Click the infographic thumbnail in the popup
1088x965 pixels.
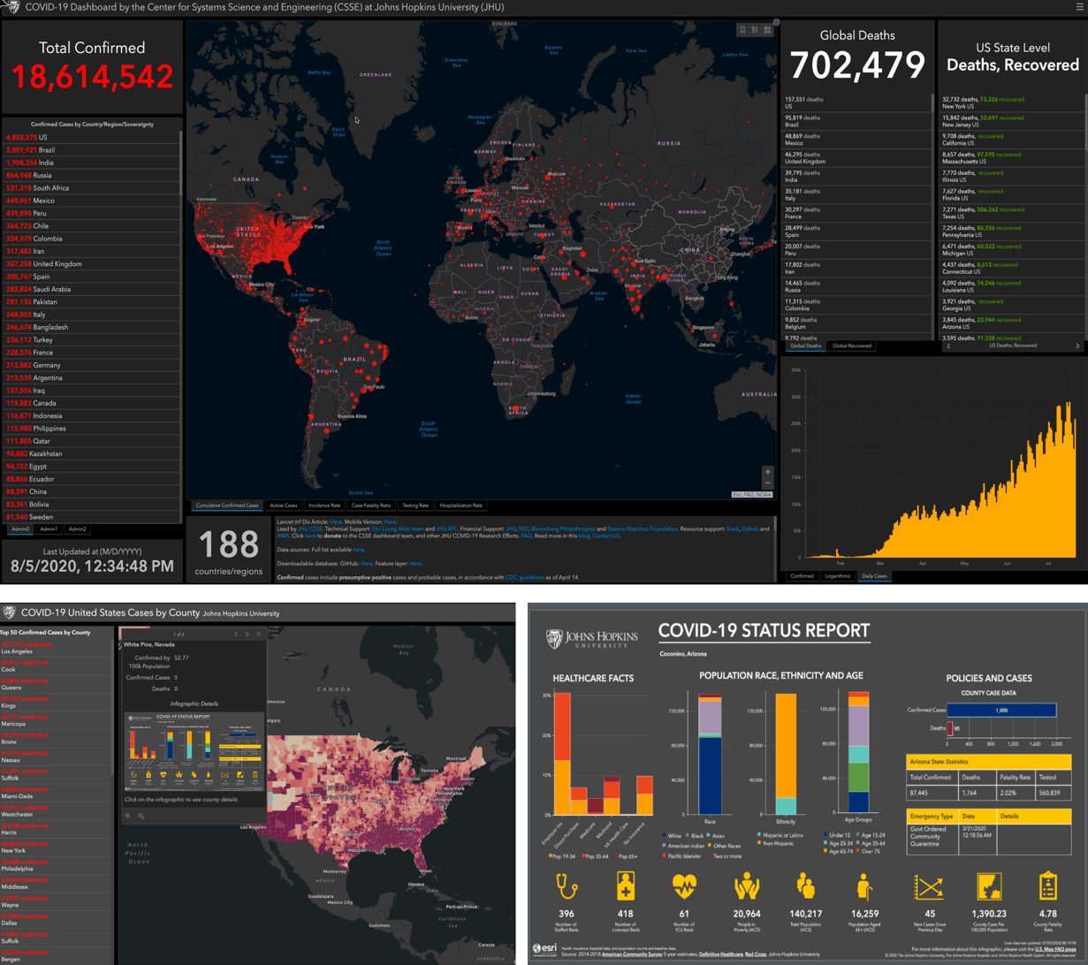point(194,750)
